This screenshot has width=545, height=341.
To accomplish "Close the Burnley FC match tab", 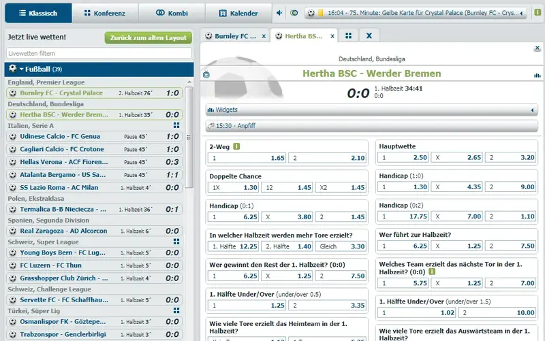I will point(264,36).
